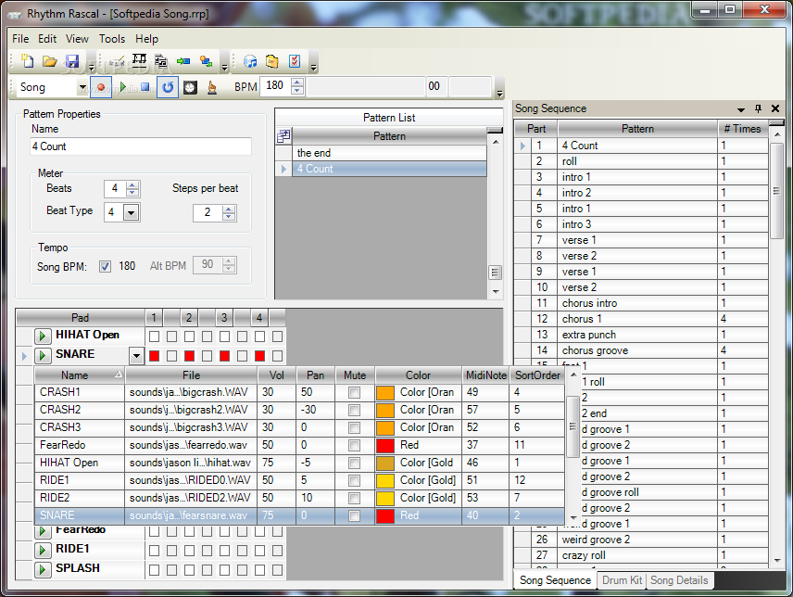Image resolution: width=793 pixels, height=597 pixels.
Task: Click the pattern grid toolbar icon
Action: pyautogui.click(x=139, y=61)
